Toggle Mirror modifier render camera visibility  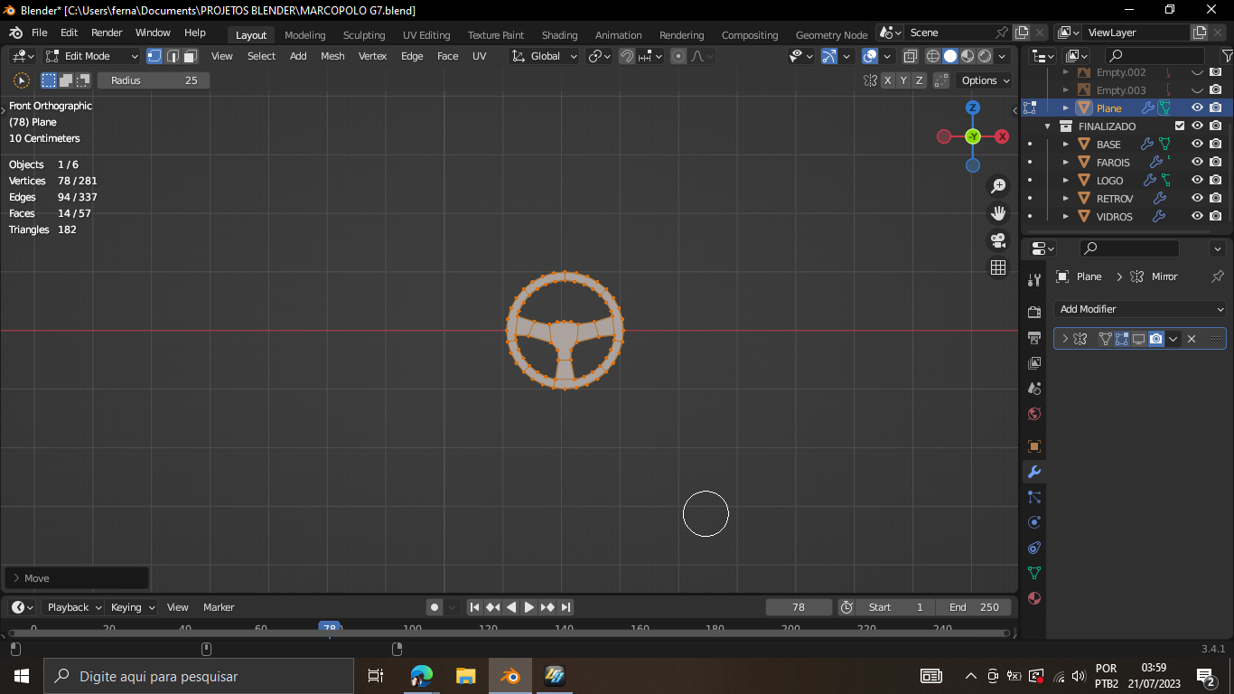pyautogui.click(x=1155, y=339)
